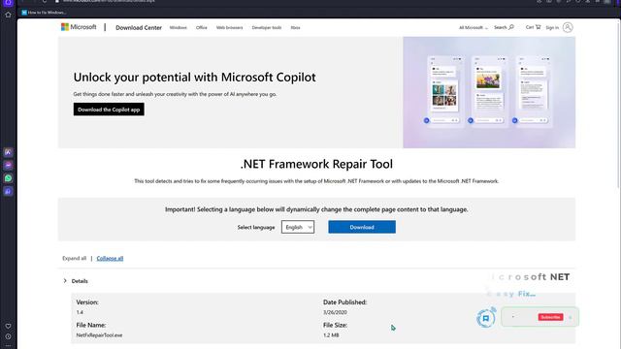Open the Windows menu item
This screenshot has width=621, height=349.
tap(178, 27)
